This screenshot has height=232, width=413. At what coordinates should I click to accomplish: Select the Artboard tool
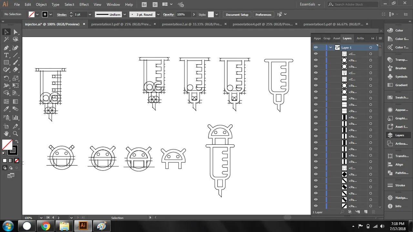pyautogui.click(x=6, y=126)
